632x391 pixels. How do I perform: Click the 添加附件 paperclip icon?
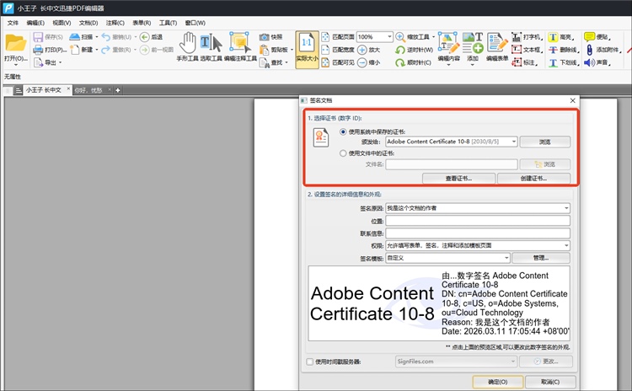[589, 50]
